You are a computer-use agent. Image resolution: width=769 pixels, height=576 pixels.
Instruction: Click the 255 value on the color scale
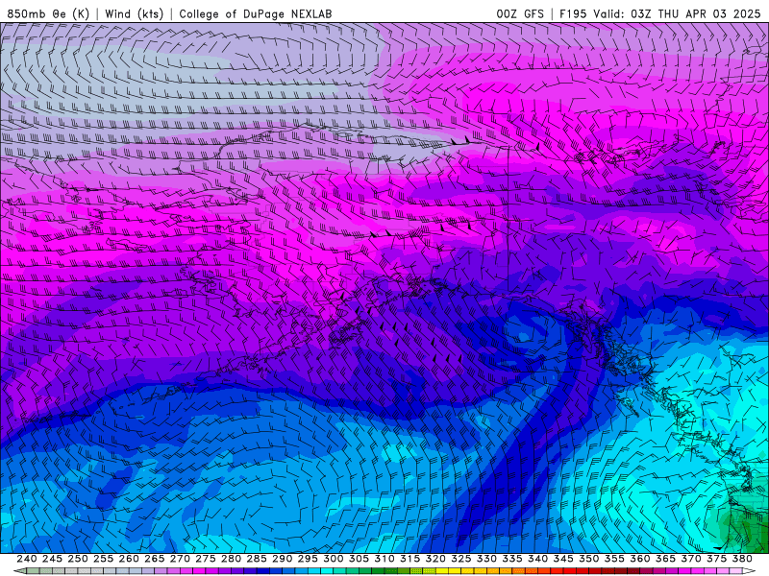(103, 559)
